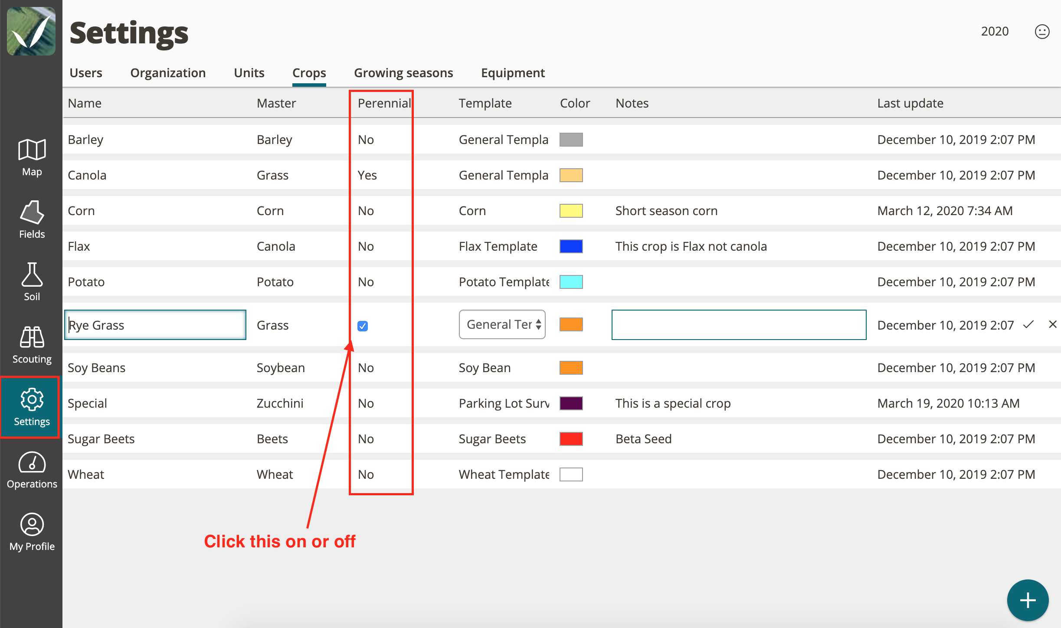Switch to the Users tab

point(86,73)
